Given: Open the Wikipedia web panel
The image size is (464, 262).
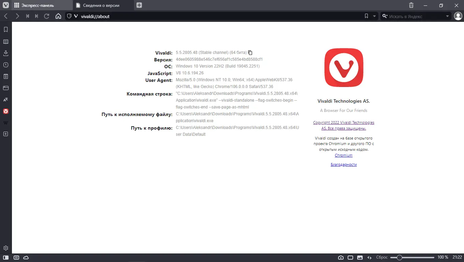Looking at the screenshot, I should tap(6, 123).
